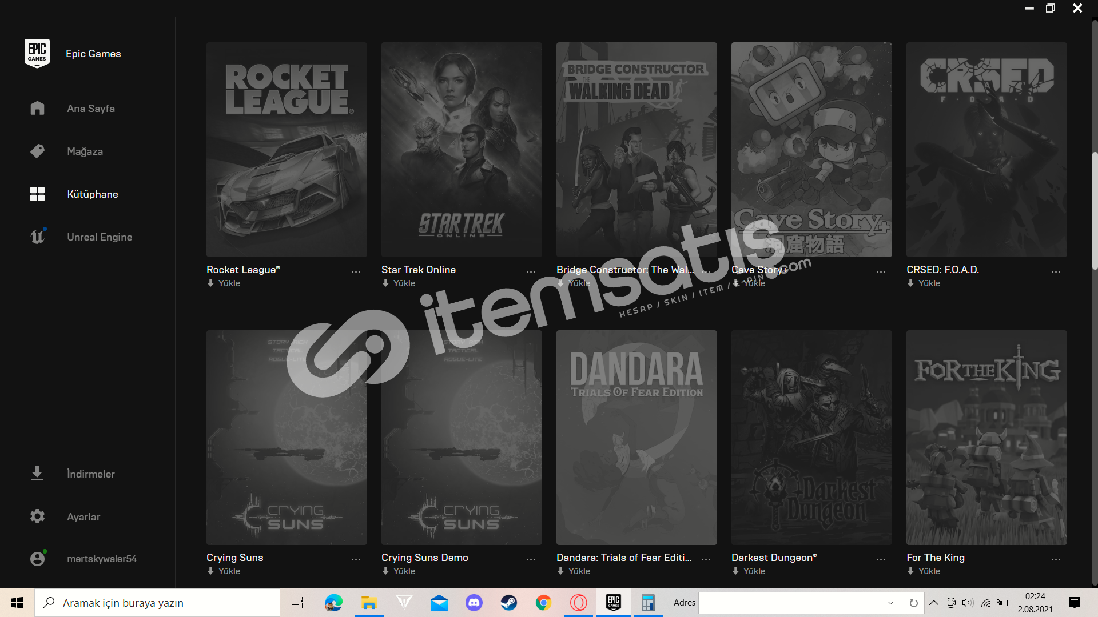The image size is (1098, 617).
Task: Expand the Adres toolbar dropdown arrow
Action: (x=890, y=603)
